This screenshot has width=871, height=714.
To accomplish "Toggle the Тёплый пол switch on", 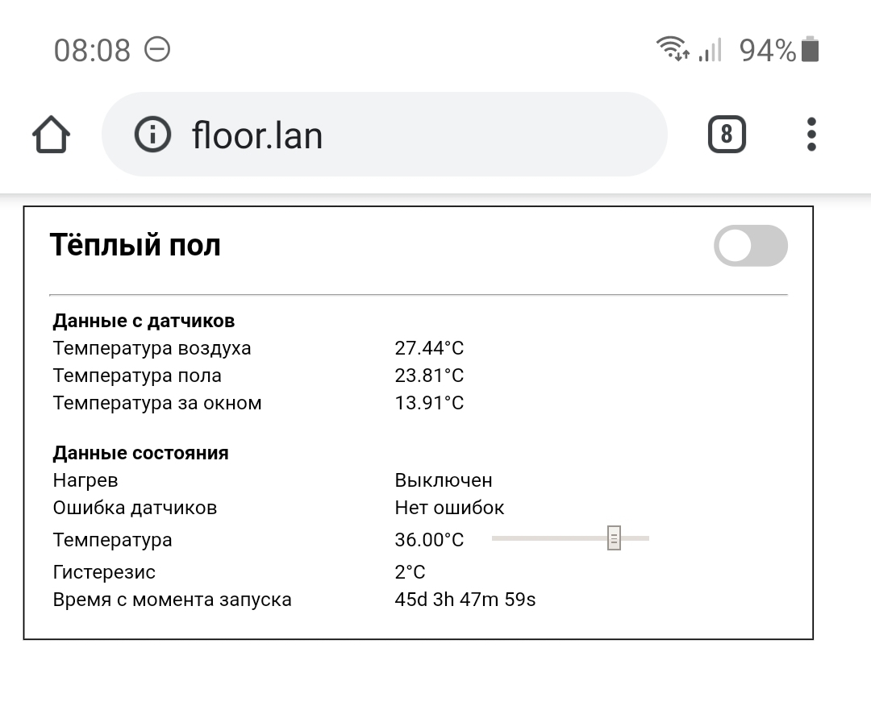I will (x=750, y=246).
